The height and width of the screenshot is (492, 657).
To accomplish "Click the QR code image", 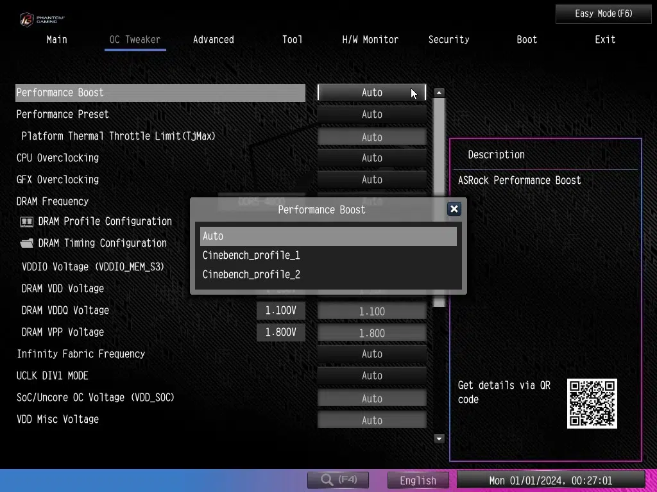I will [592, 404].
